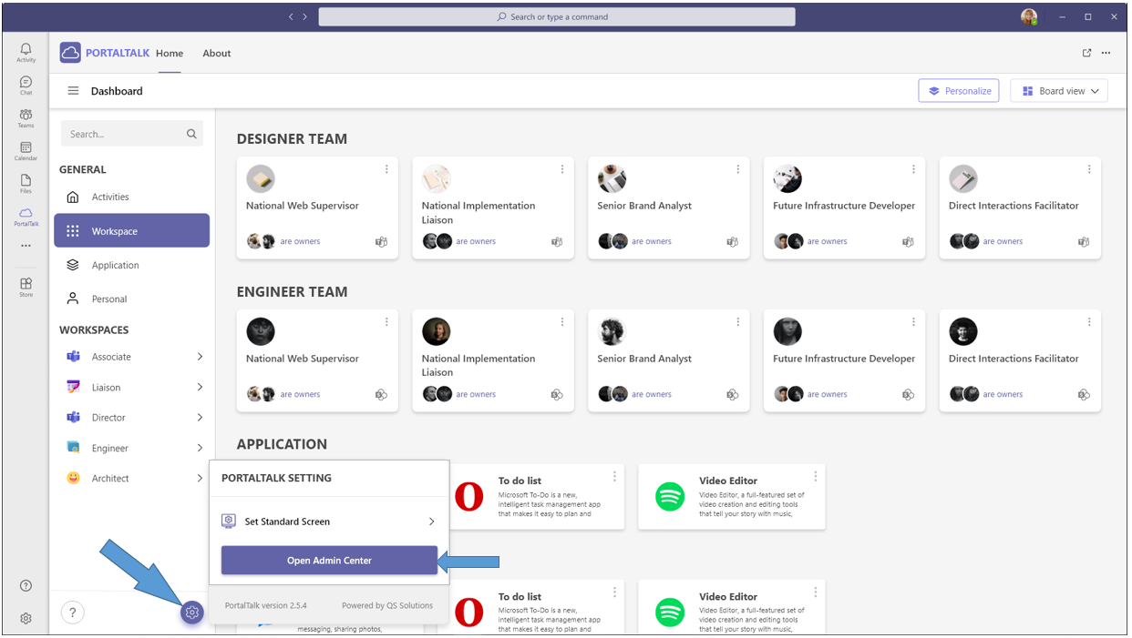The width and height of the screenshot is (1132, 638).
Task: Click the round question mark help button
Action: pyautogui.click(x=72, y=613)
